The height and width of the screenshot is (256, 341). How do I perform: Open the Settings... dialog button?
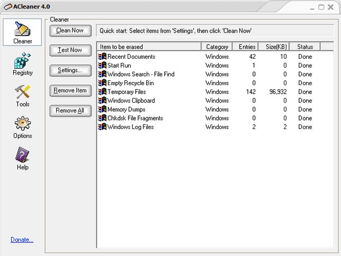(x=70, y=70)
